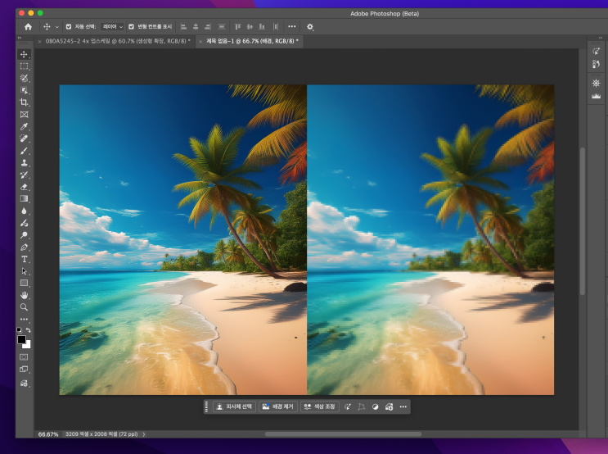The height and width of the screenshot is (454, 608).
Task: Open more align options three-dots
Action: 292,27
